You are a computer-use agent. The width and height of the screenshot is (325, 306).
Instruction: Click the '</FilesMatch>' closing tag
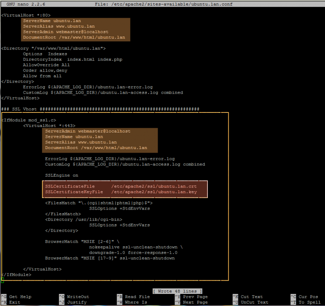click(x=63, y=214)
